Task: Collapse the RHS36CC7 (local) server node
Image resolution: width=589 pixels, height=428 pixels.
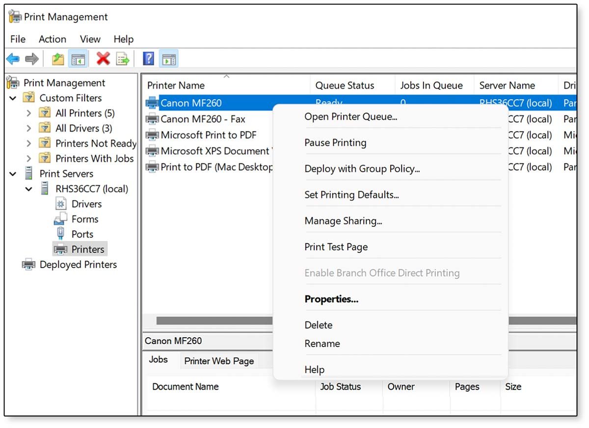Action: click(x=28, y=188)
